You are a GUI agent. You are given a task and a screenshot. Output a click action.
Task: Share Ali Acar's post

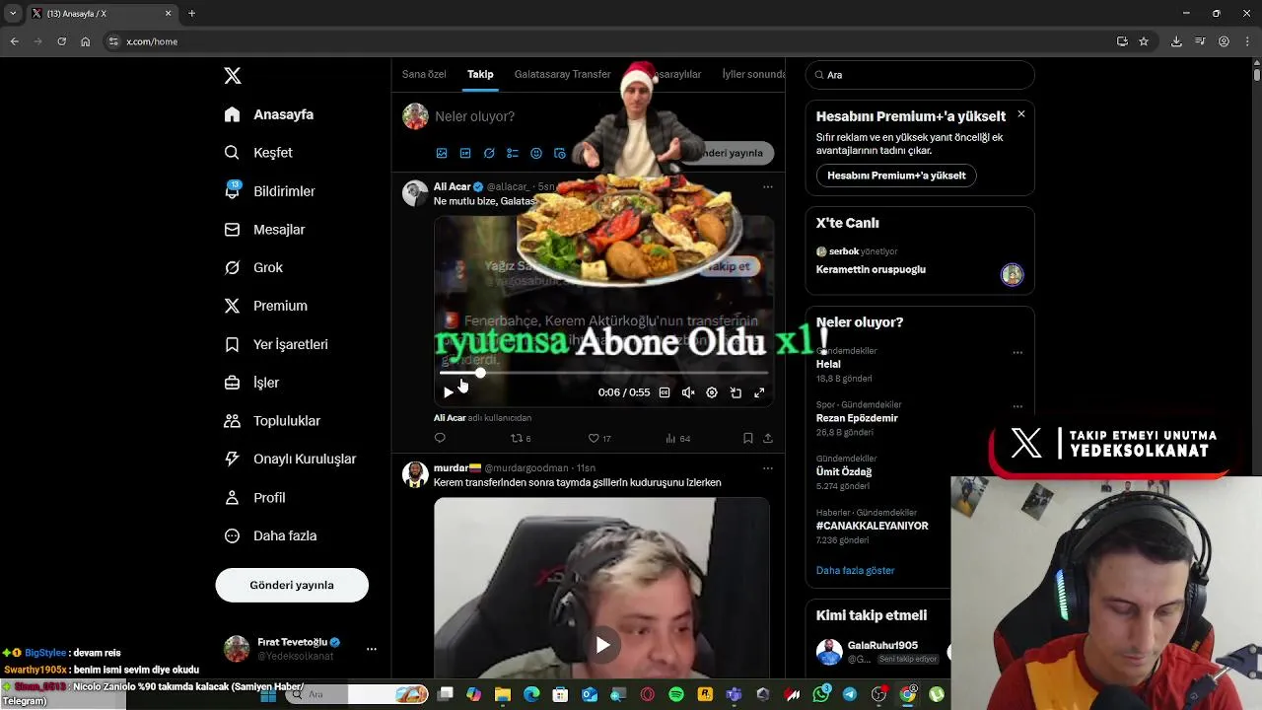[768, 438]
